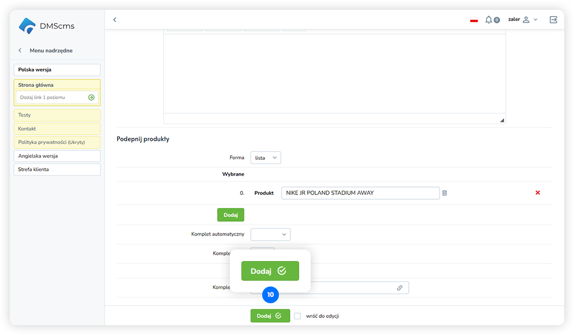Expand the Komplet automatyczny dropdown
This screenshot has width=574, height=335.
click(x=270, y=234)
